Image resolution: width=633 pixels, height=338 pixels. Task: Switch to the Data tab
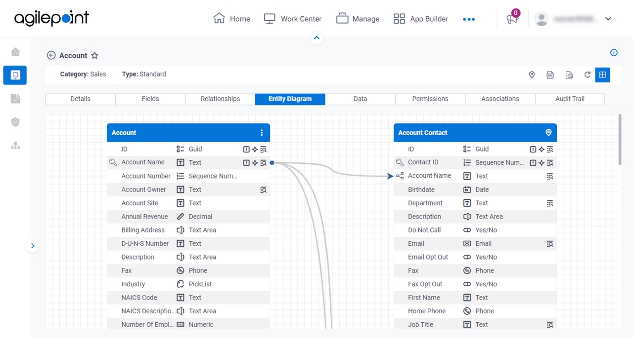(x=360, y=99)
